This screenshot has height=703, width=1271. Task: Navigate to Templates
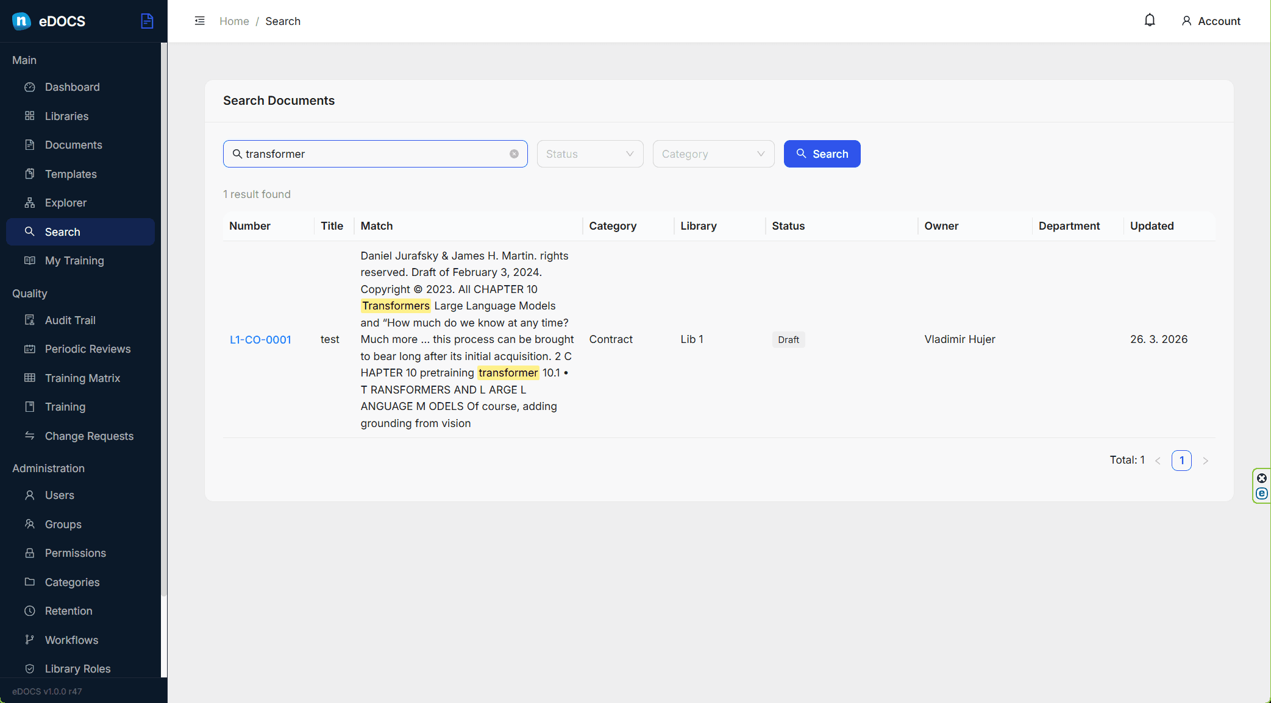80,174
